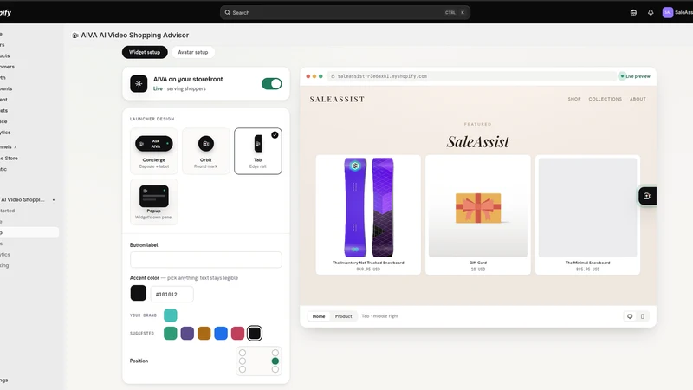This screenshot has height=390, width=693.
Task: Select the Orbit launcher design
Action: 205,151
